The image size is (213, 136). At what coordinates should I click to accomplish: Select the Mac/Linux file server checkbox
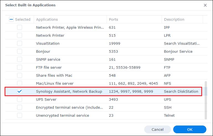(20, 83)
